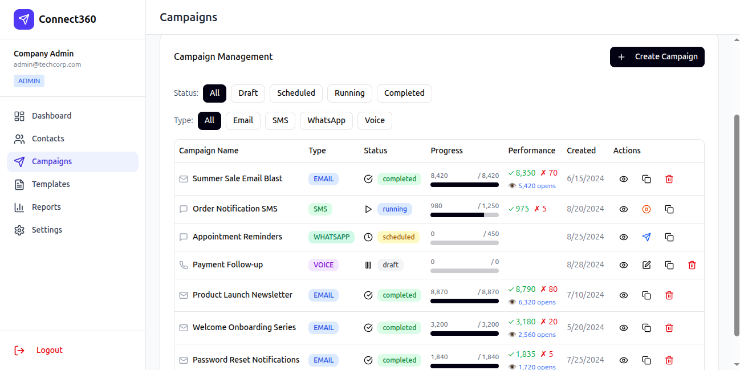The height and width of the screenshot is (370, 740).
Task: Filter campaigns by WhatsApp type
Action: [327, 120]
